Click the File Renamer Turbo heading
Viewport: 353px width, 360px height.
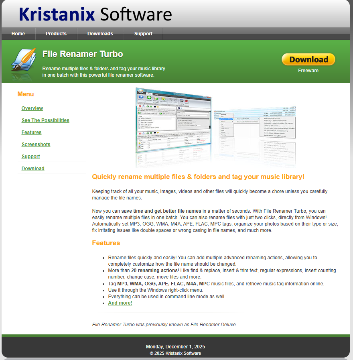coord(83,54)
